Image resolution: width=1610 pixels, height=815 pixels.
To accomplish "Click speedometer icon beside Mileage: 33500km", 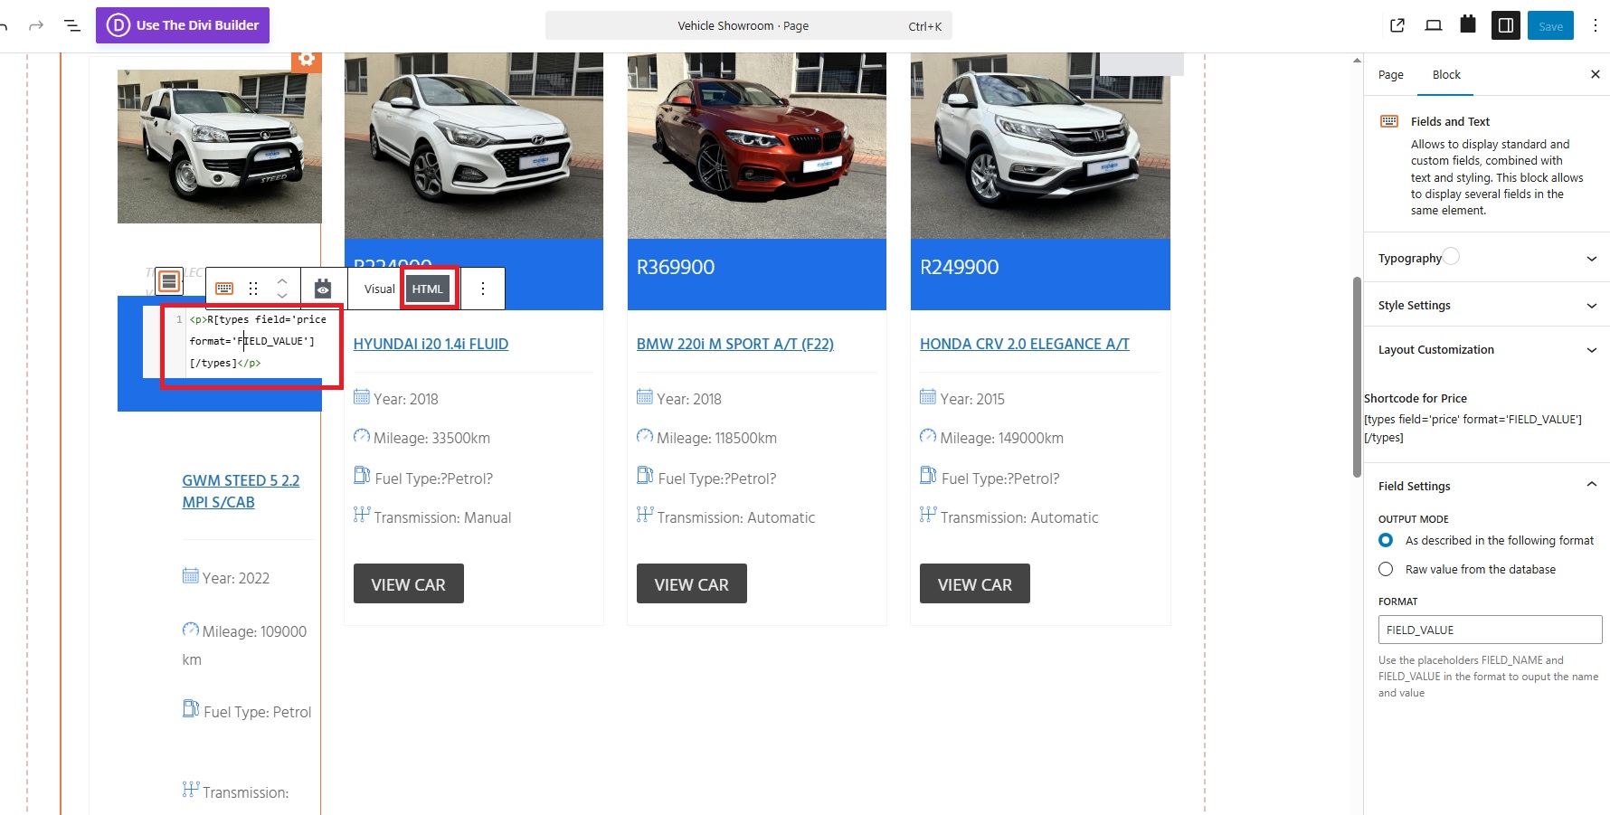I will [362, 436].
